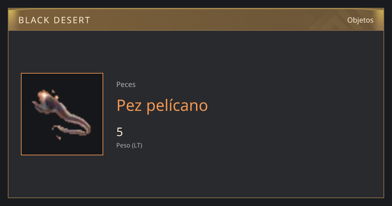Click the word BLACK in header
Screen dimensions: 392x206
point(34,20)
